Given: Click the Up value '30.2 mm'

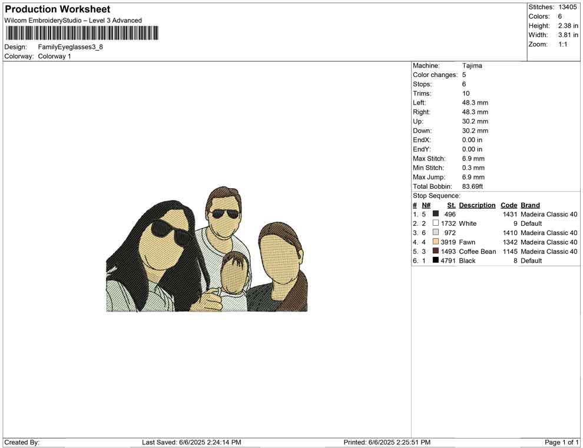Looking at the screenshot, I should [475, 121].
